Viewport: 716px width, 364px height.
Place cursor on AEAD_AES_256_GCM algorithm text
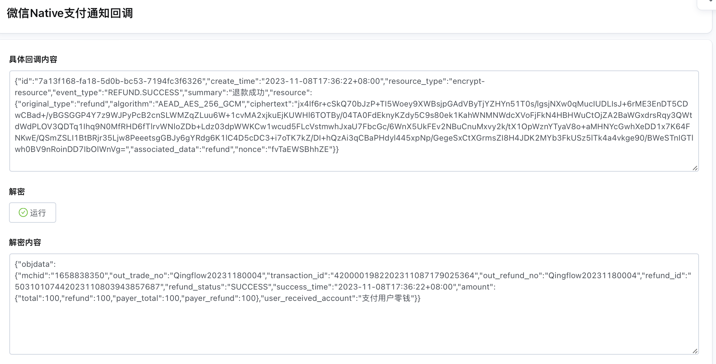[200, 104]
